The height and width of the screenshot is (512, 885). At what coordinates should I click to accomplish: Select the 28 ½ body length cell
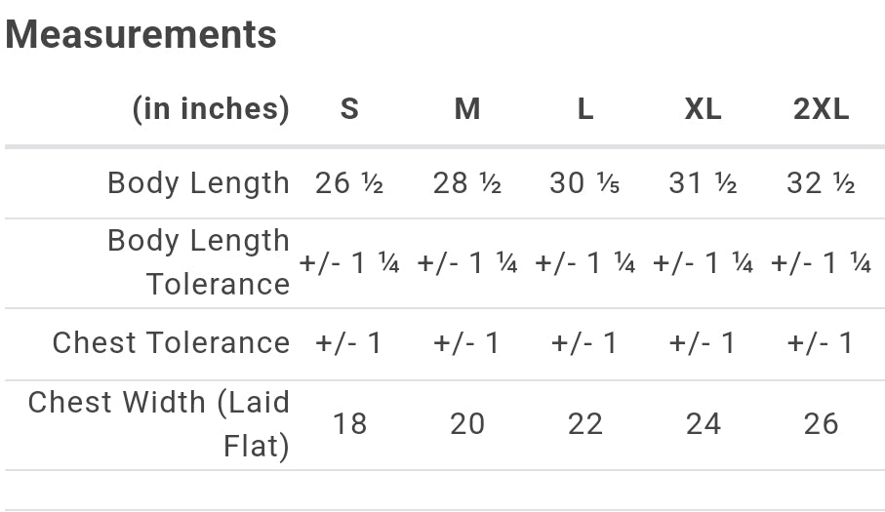coord(467,183)
